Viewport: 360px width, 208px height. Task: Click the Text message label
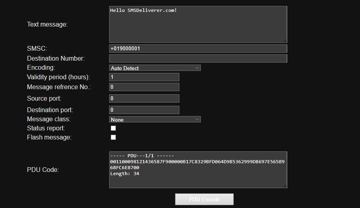click(47, 24)
